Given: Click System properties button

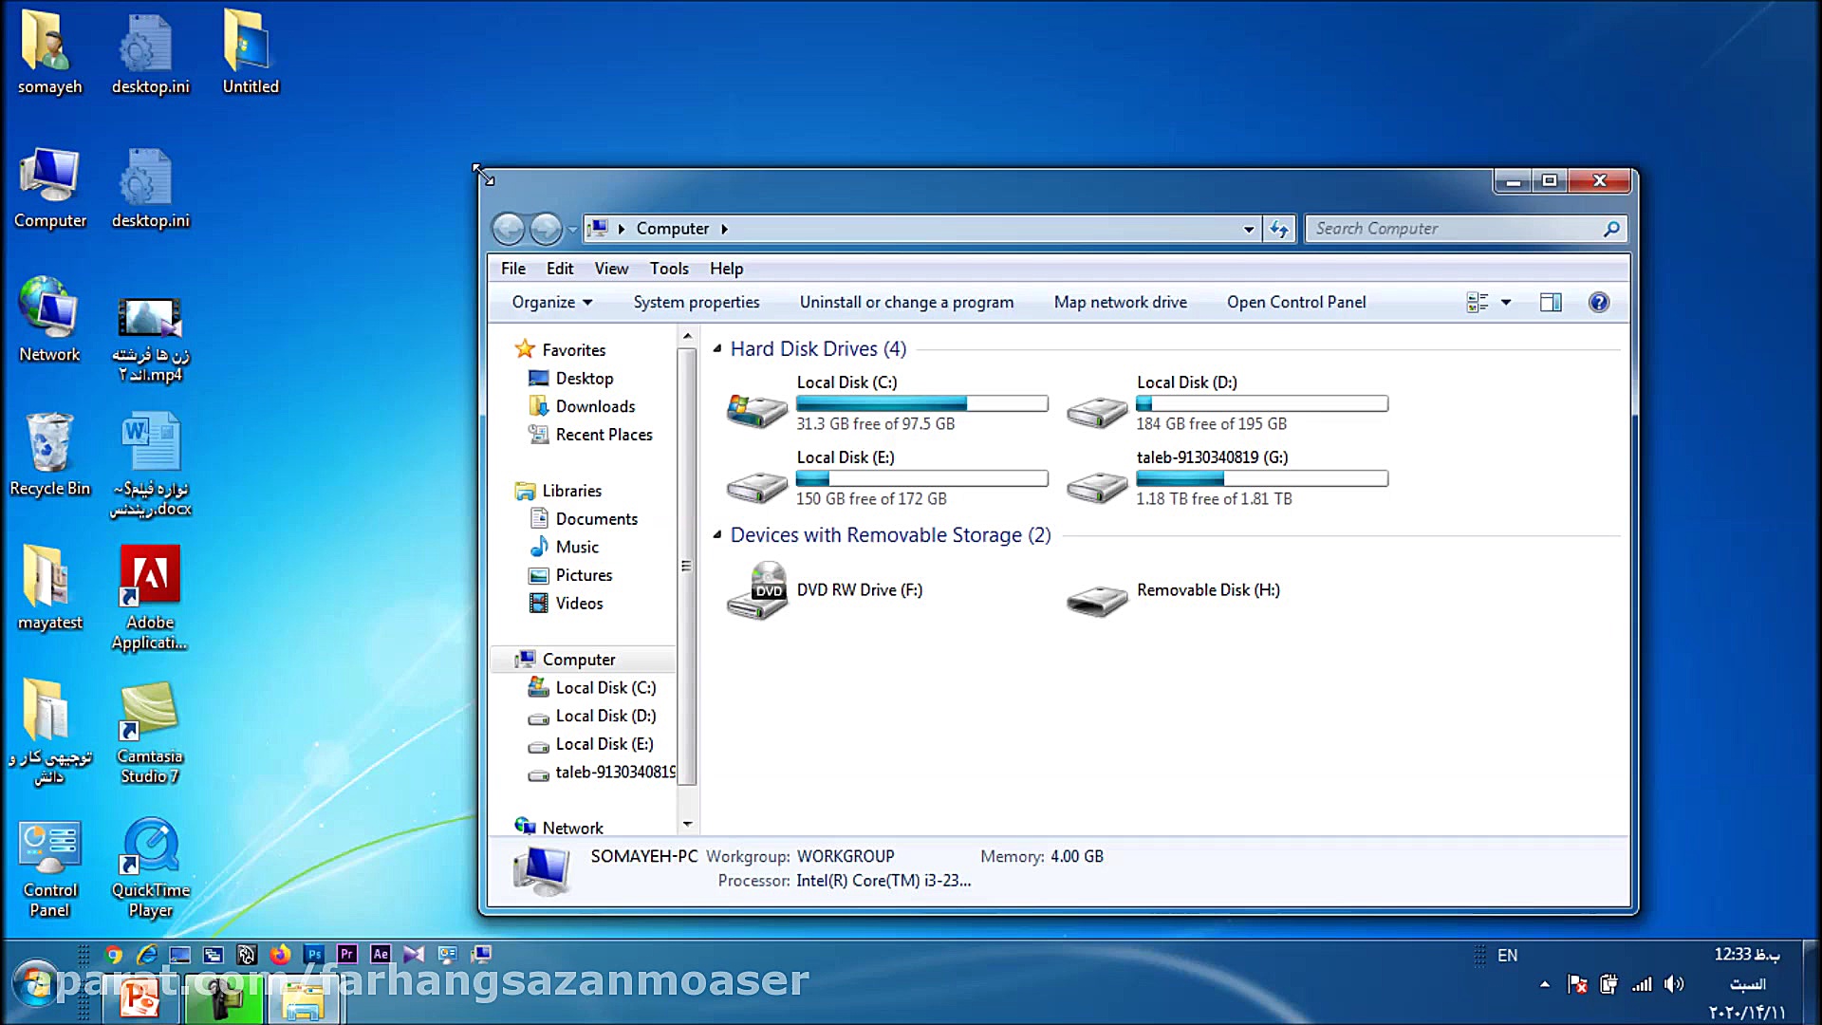Looking at the screenshot, I should point(696,302).
